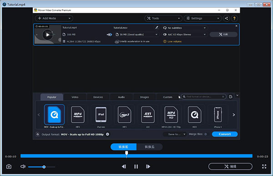The image size is (273, 176).
Task: Pick the MP4 H.264 HD 720p preset
Action: tap(171, 114)
